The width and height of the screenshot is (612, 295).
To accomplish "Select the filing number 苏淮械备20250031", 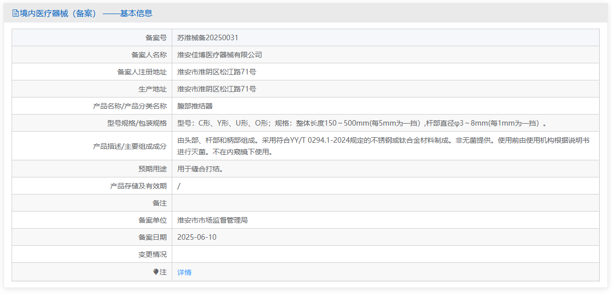I will coord(208,38).
